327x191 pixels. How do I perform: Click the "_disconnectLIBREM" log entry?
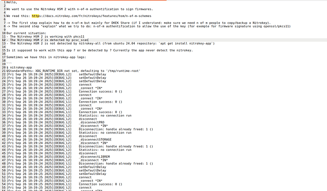click(x=94, y=156)
